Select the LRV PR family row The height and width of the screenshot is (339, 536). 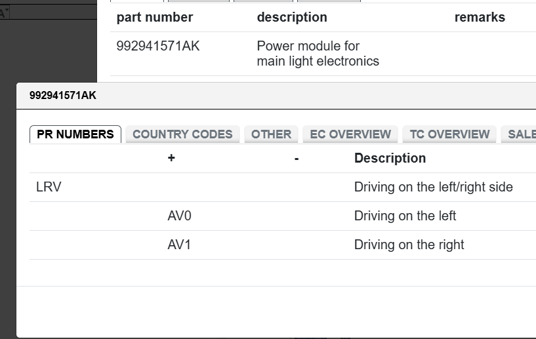pos(49,188)
